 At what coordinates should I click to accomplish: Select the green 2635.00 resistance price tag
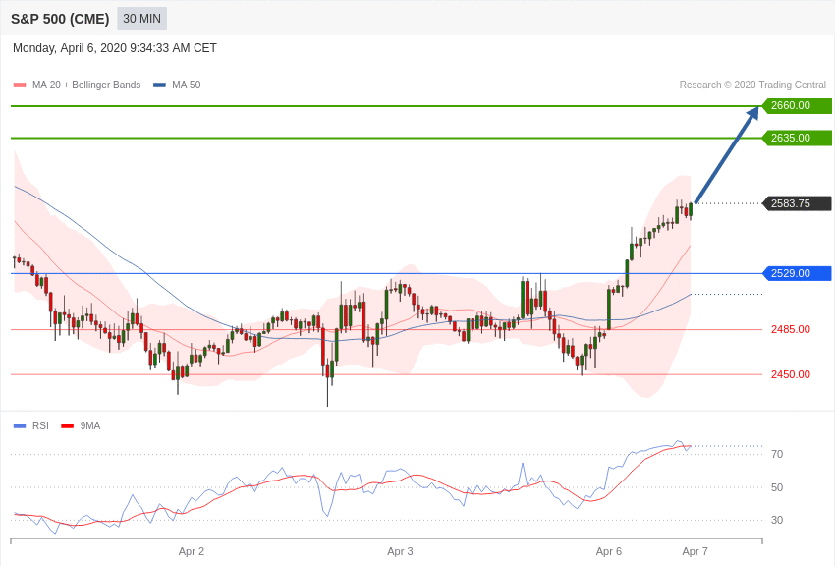(x=797, y=138)
